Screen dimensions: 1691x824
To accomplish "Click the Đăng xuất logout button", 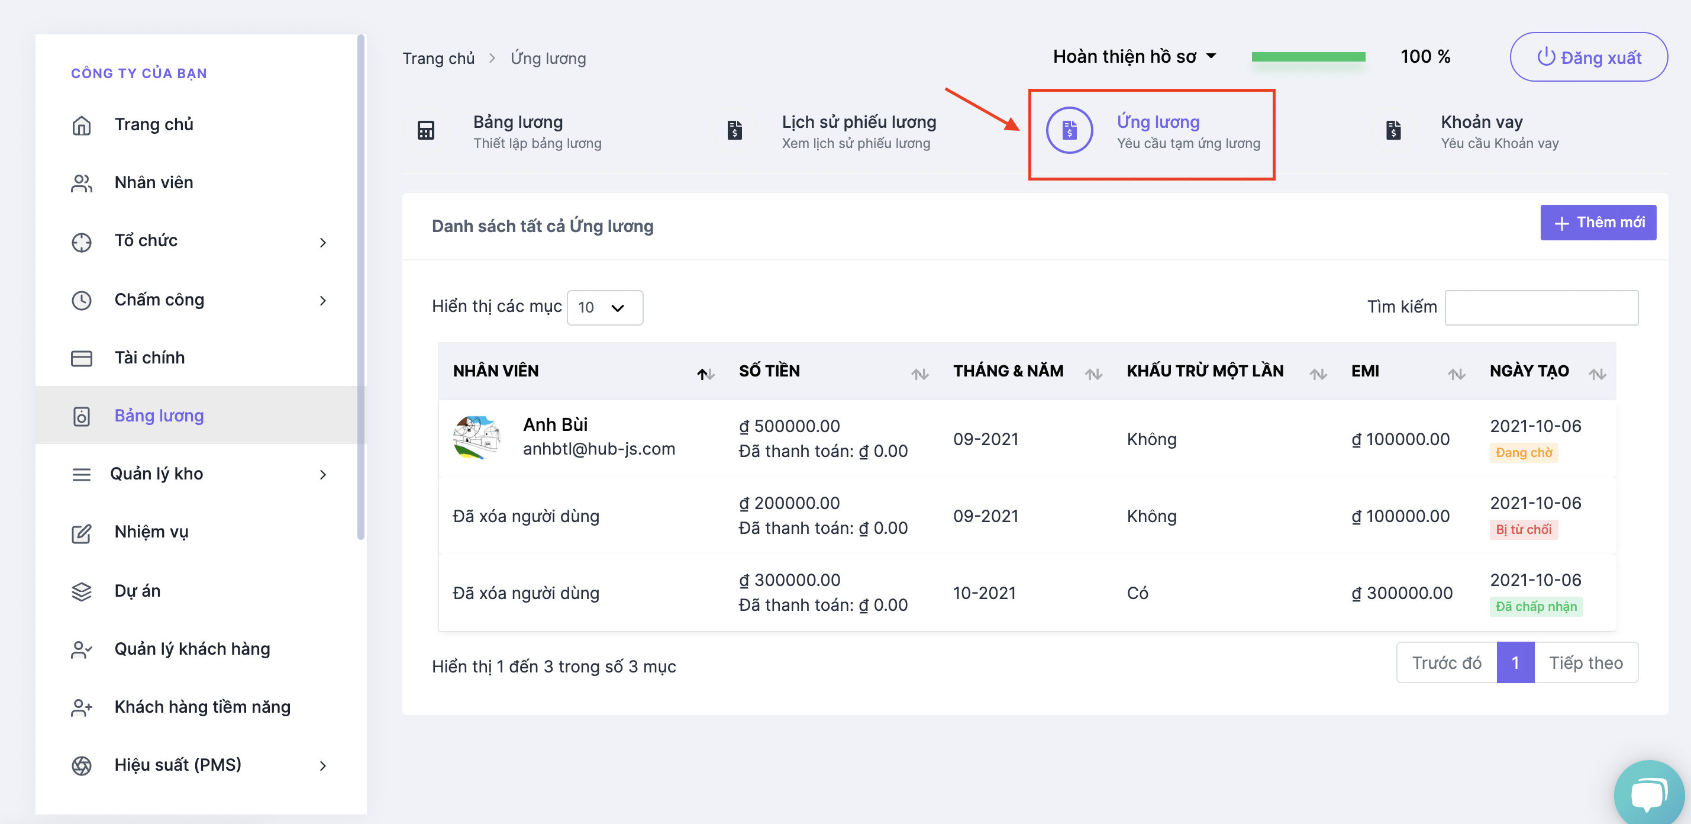I will pos(1588,57).
